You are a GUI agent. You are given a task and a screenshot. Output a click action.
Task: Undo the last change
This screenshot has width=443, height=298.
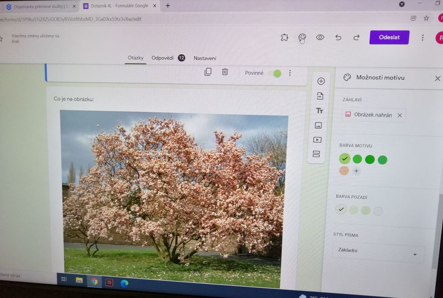(338, 37)
